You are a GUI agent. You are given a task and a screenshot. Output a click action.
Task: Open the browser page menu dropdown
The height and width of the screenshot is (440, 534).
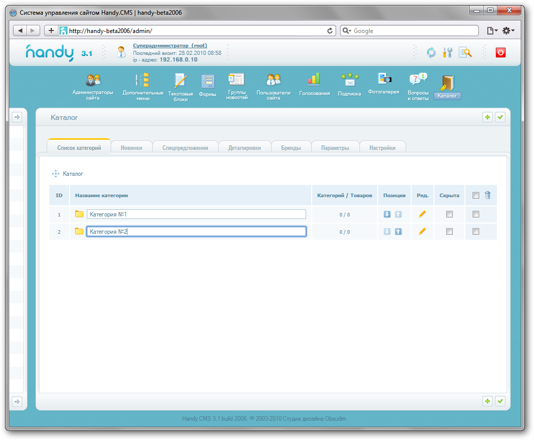point(492,31)
